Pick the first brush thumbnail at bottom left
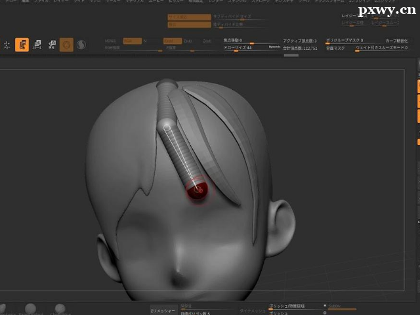The image size is (420, 315). pos(4,309)
